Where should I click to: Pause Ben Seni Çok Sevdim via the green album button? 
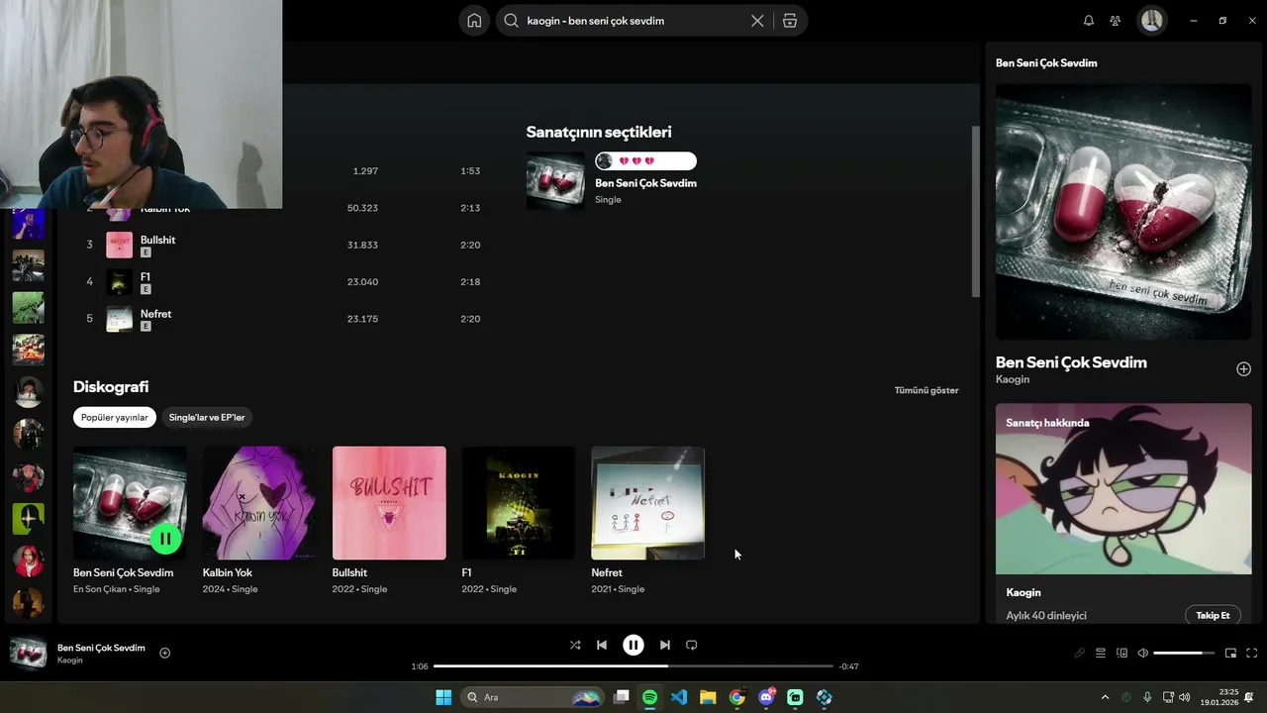165,539
